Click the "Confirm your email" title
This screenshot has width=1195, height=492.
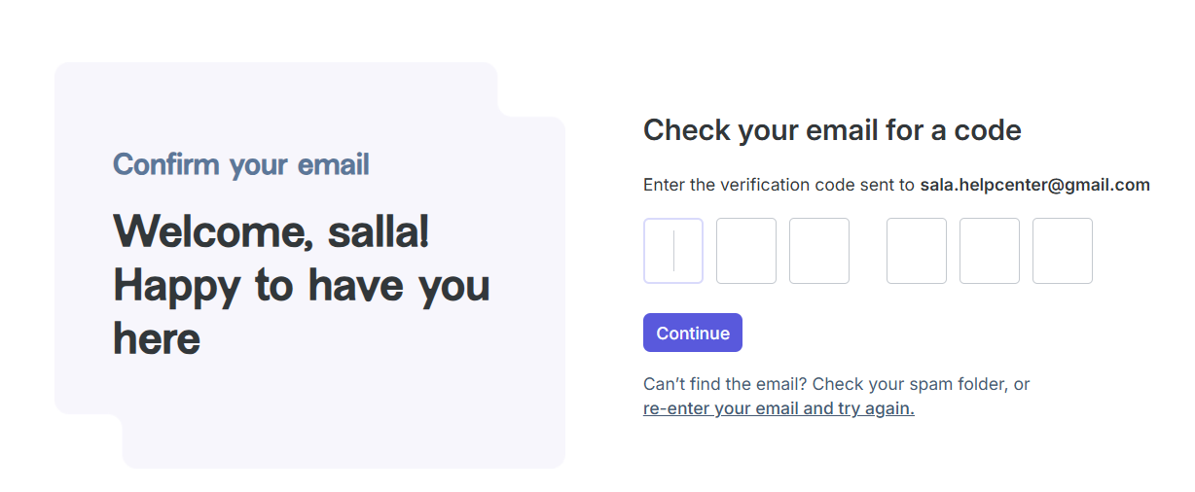pyautogui.click(x=241, y=164)
